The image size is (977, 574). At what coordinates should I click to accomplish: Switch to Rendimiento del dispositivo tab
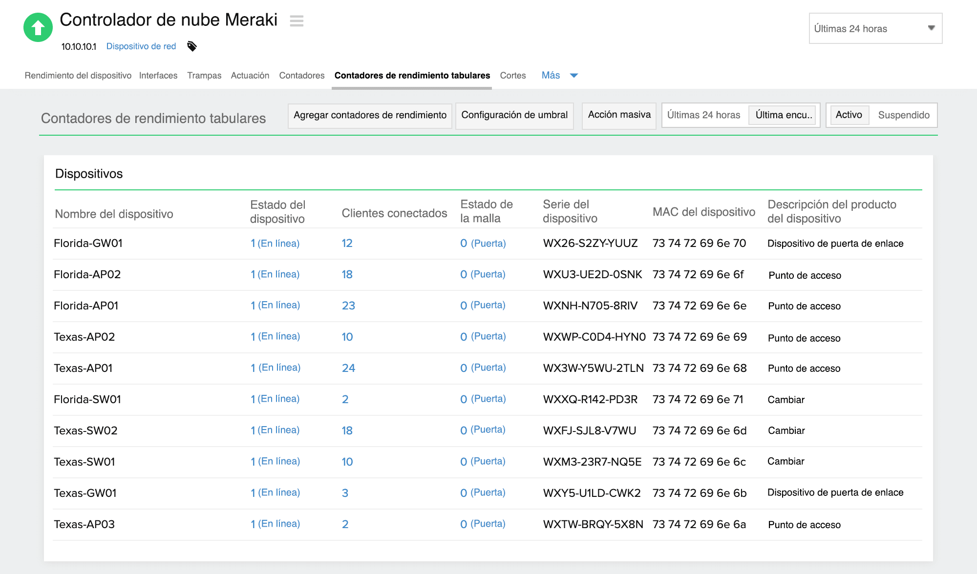pos(77,75)
